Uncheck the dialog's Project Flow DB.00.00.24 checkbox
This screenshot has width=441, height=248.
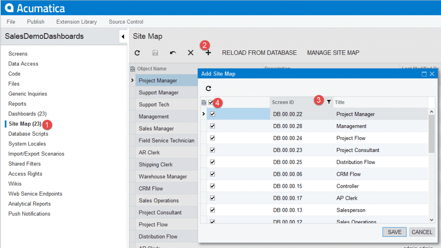click(x=213, y=138)
